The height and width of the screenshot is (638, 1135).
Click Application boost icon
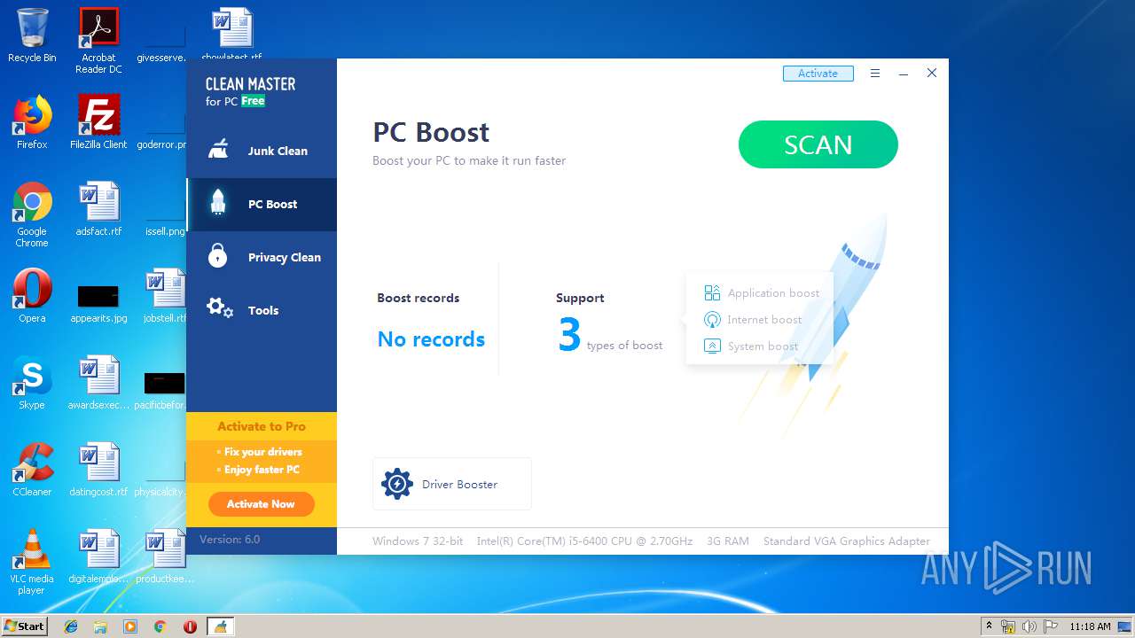pos(712,292)
